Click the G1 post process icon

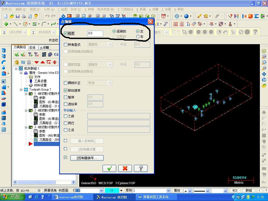(x=56, y=54)
